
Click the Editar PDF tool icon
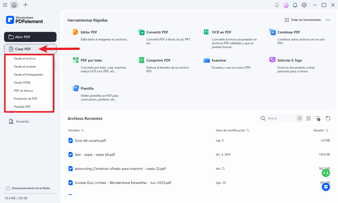pos(76,32)
